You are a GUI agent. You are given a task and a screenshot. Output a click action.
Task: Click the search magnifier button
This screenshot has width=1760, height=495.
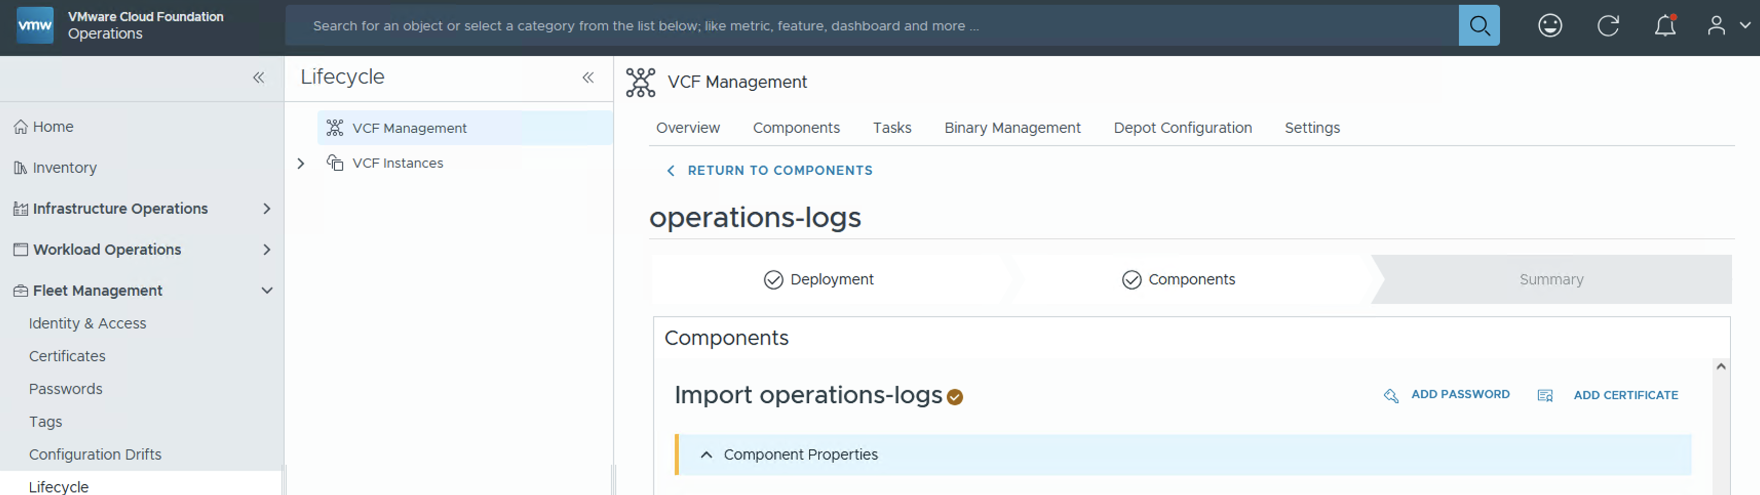(x=1479, y=26)
